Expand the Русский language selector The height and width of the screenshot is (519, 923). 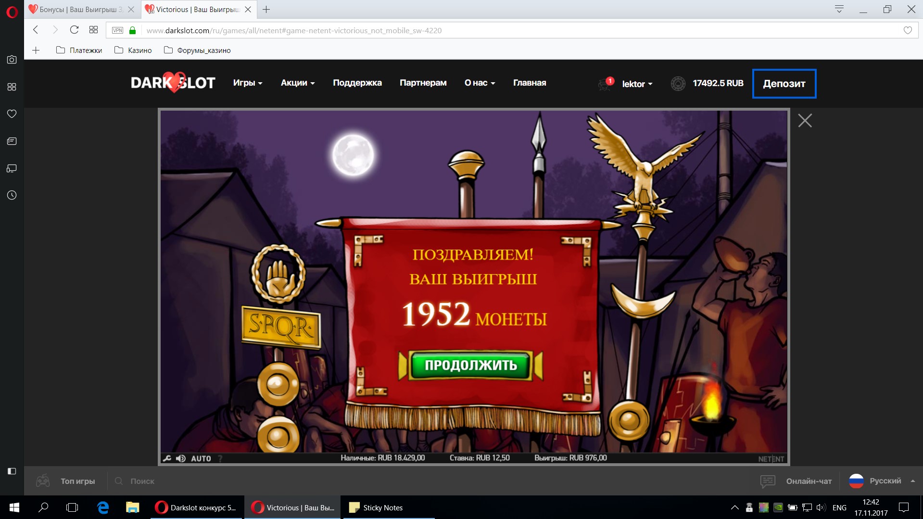point(885,481)
